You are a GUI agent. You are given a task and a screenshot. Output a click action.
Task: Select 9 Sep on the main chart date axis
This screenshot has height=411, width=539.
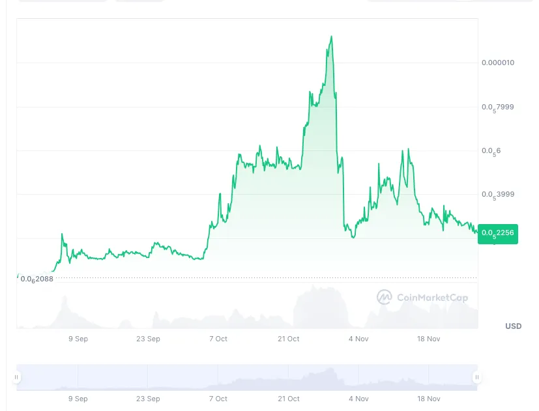tap(78, 339)
